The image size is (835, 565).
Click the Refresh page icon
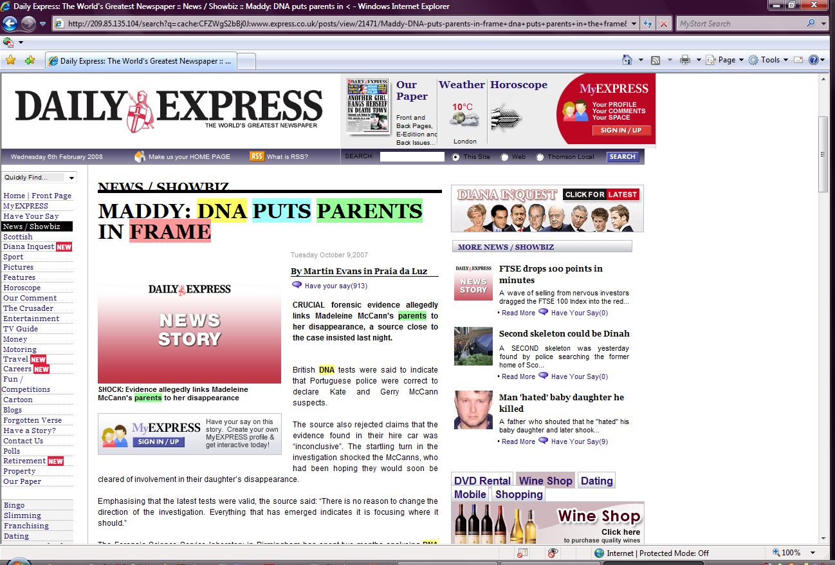[x=648, y=24]
